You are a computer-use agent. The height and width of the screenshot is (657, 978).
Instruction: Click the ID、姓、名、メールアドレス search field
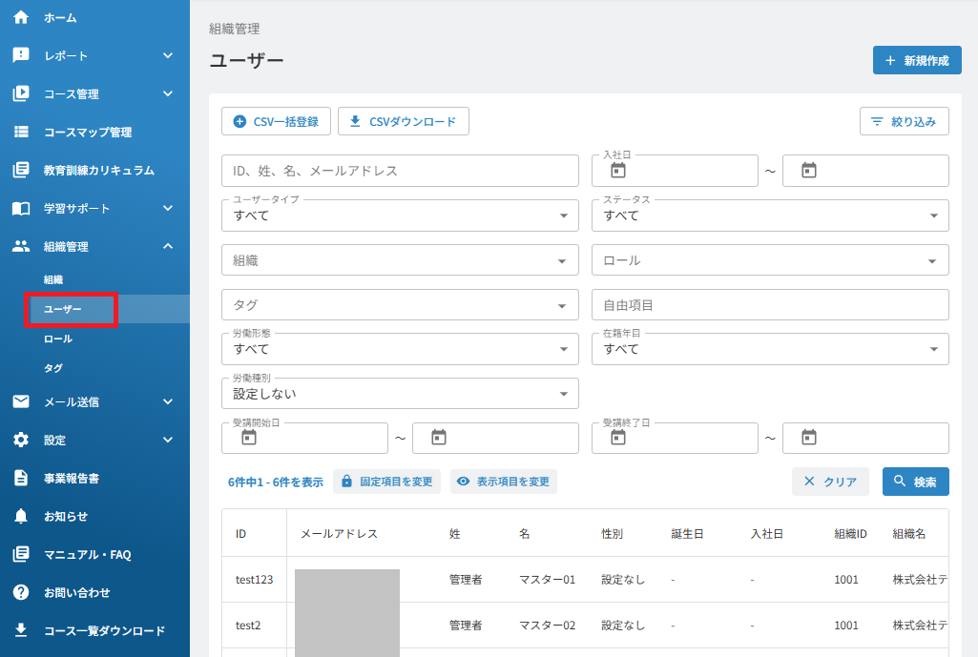pyautogui.click(x=400, y=171)
